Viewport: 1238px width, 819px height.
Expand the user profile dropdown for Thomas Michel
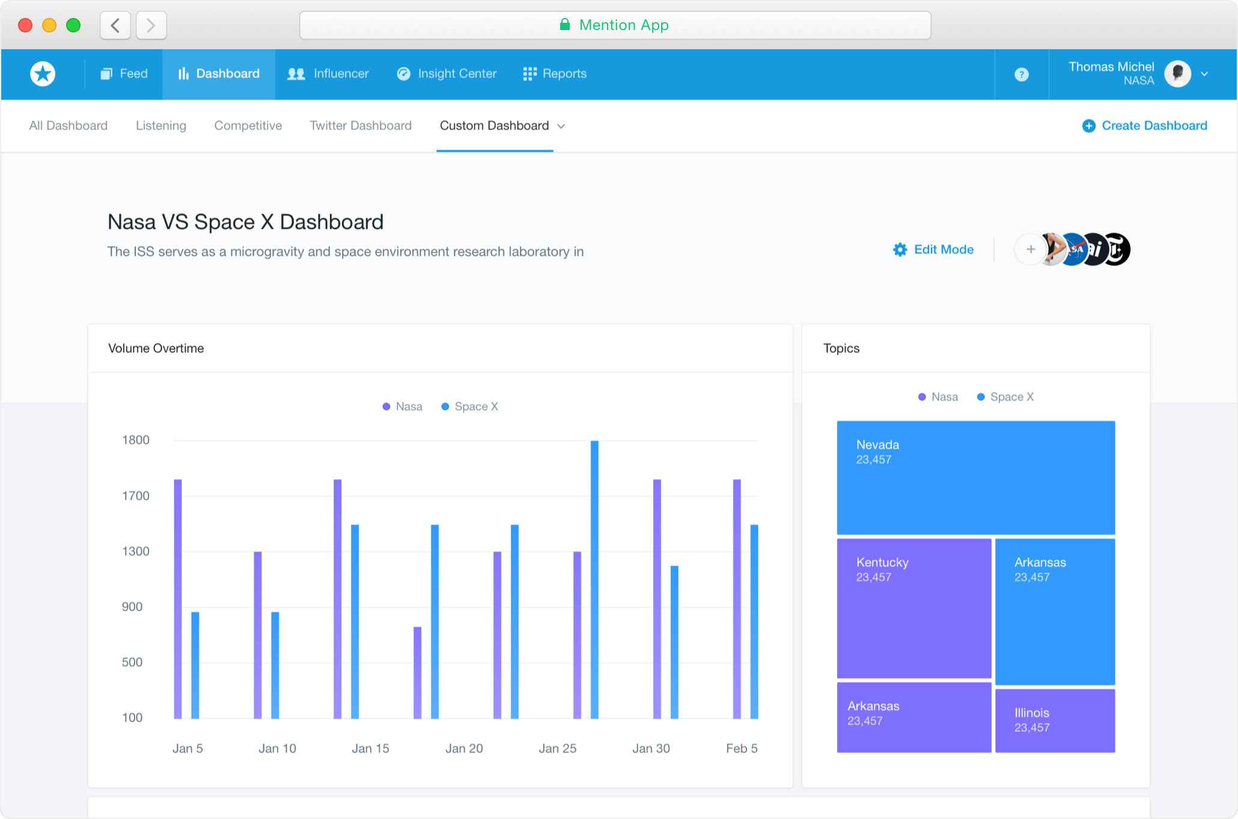(1210, 73)
